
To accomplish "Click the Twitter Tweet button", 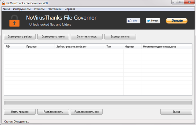I will [153, 21].
